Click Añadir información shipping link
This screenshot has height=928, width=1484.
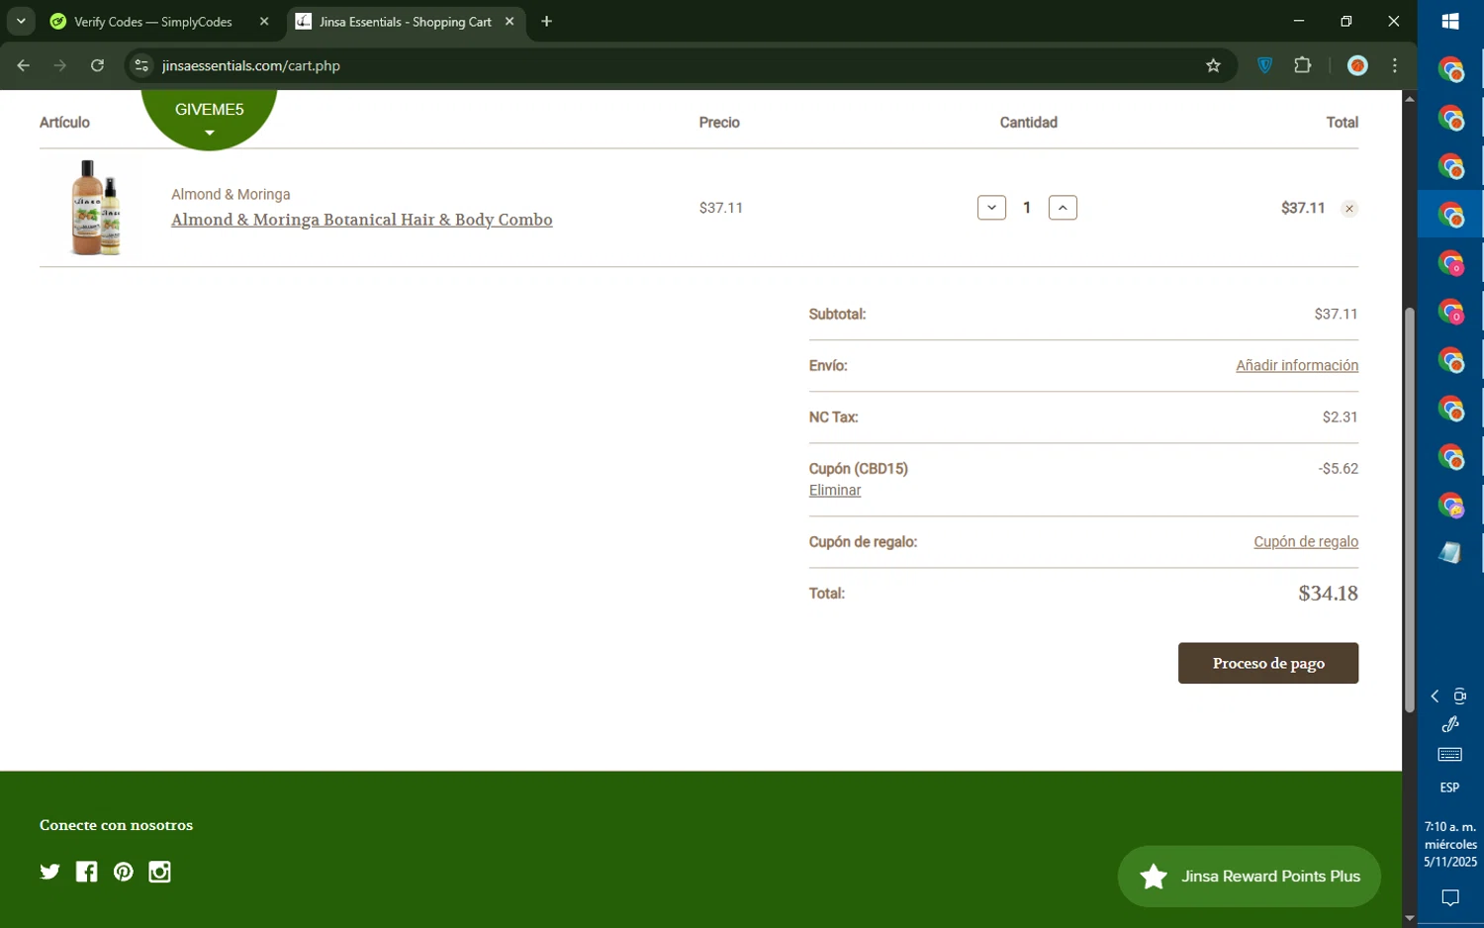pyautogui.click(x=1296, y=366)
